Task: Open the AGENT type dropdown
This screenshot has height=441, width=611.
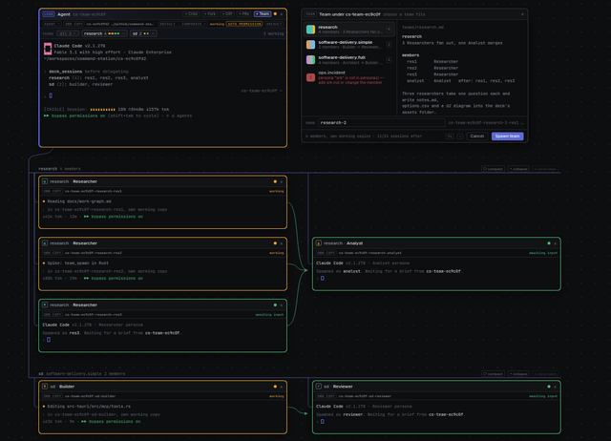Action: [x=51, y=24]
